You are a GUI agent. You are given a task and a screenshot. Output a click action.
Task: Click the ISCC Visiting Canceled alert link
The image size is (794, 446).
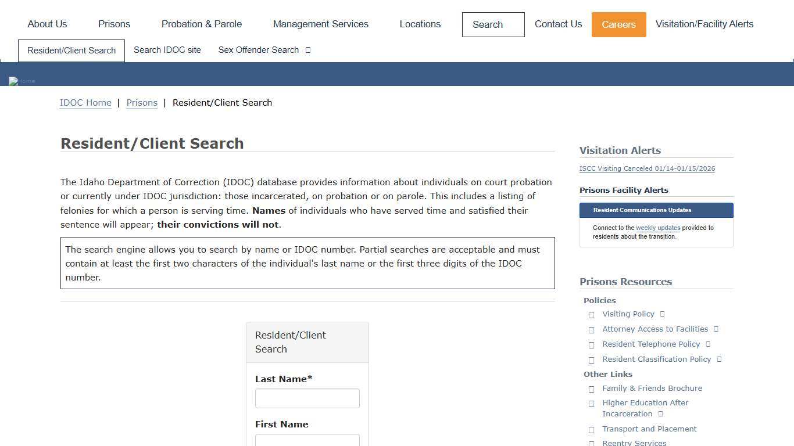[x=647, y=168]
